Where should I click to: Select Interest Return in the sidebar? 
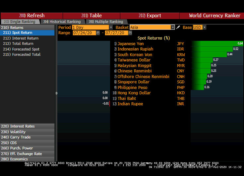(x=25, y=38)
